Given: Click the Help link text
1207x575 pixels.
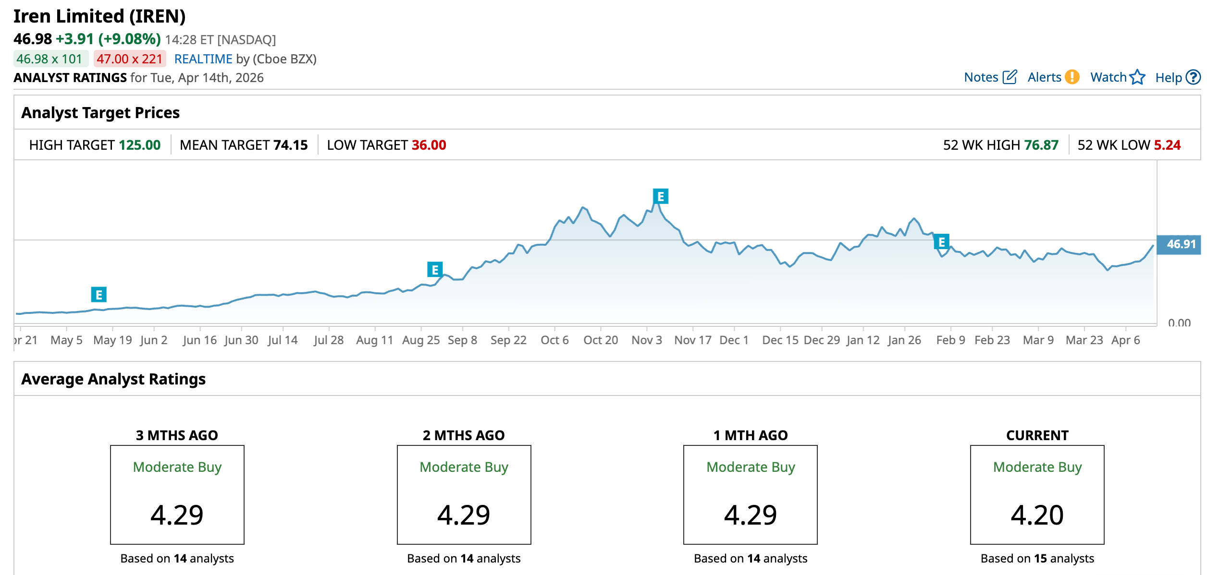Looking at the screenshot, I should tap(1168, 78).
